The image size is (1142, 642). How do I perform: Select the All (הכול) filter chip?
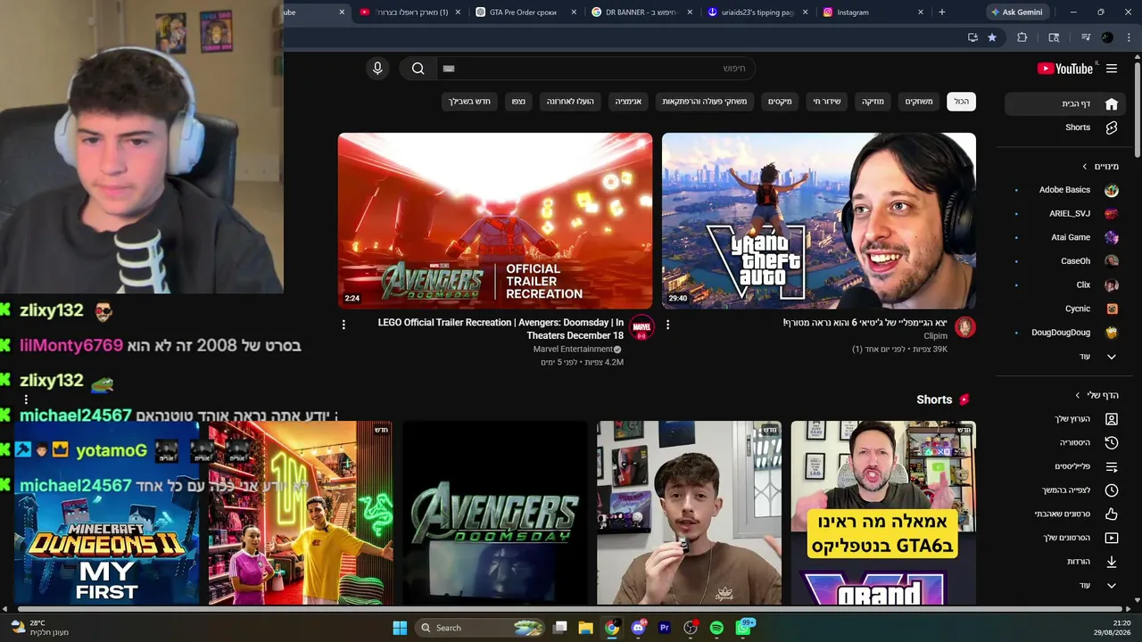[961, 102]
